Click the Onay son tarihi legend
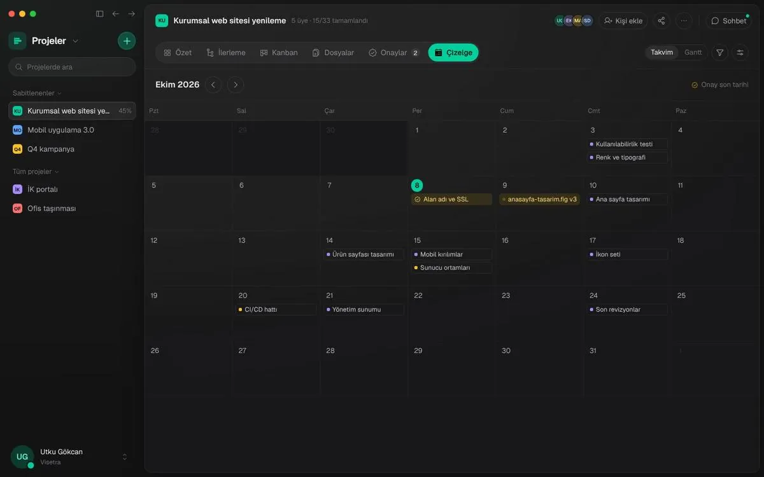The width and height of the screenshot is (764, 477). pos(720,85)
